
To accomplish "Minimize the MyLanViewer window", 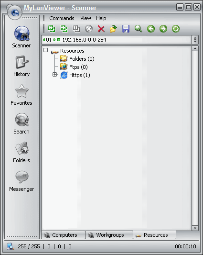I will 180,7.
